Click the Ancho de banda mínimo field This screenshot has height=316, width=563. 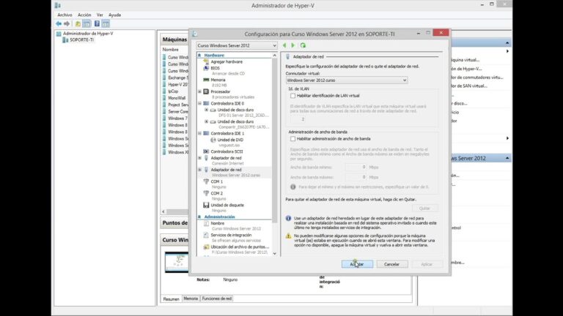click(x=356, y=167)
